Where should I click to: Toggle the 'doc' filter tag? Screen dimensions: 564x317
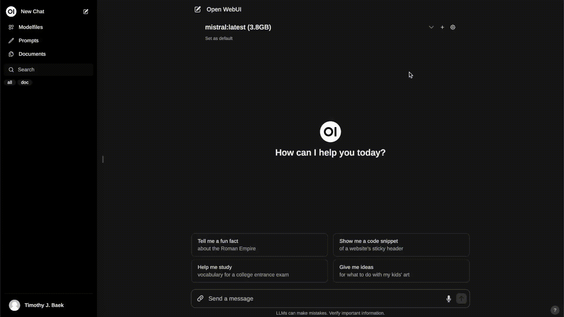pyautogui.click(x=25, y=82)
